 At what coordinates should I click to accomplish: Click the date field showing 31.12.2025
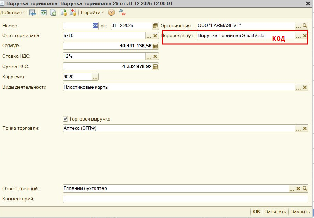[131, 26]
